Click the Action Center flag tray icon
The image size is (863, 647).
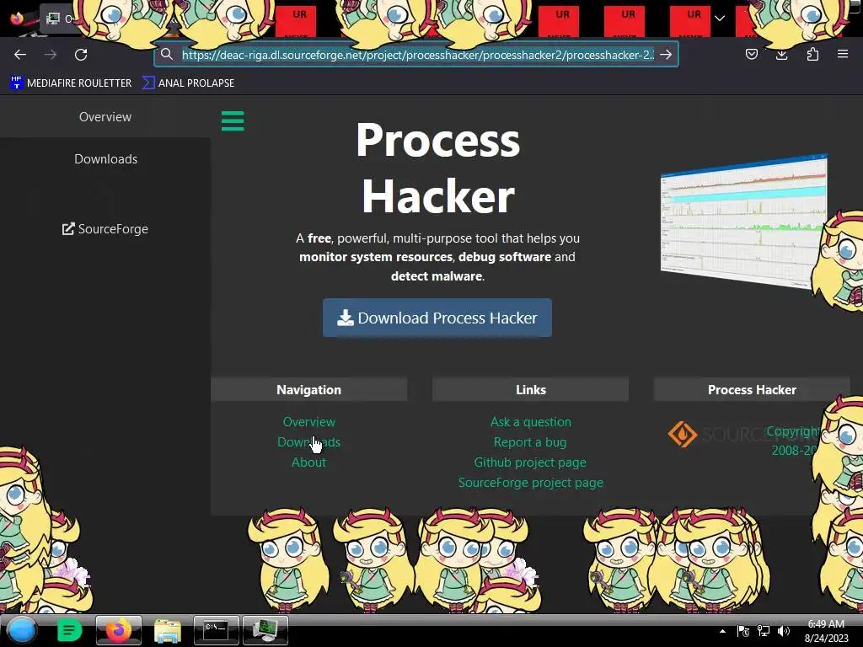click(x=742, y=631)
